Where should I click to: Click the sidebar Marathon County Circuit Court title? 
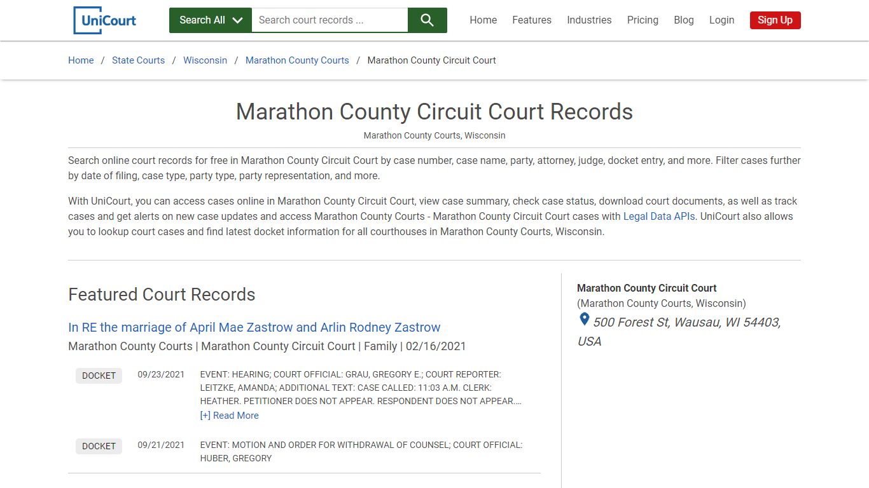point(646,288)
